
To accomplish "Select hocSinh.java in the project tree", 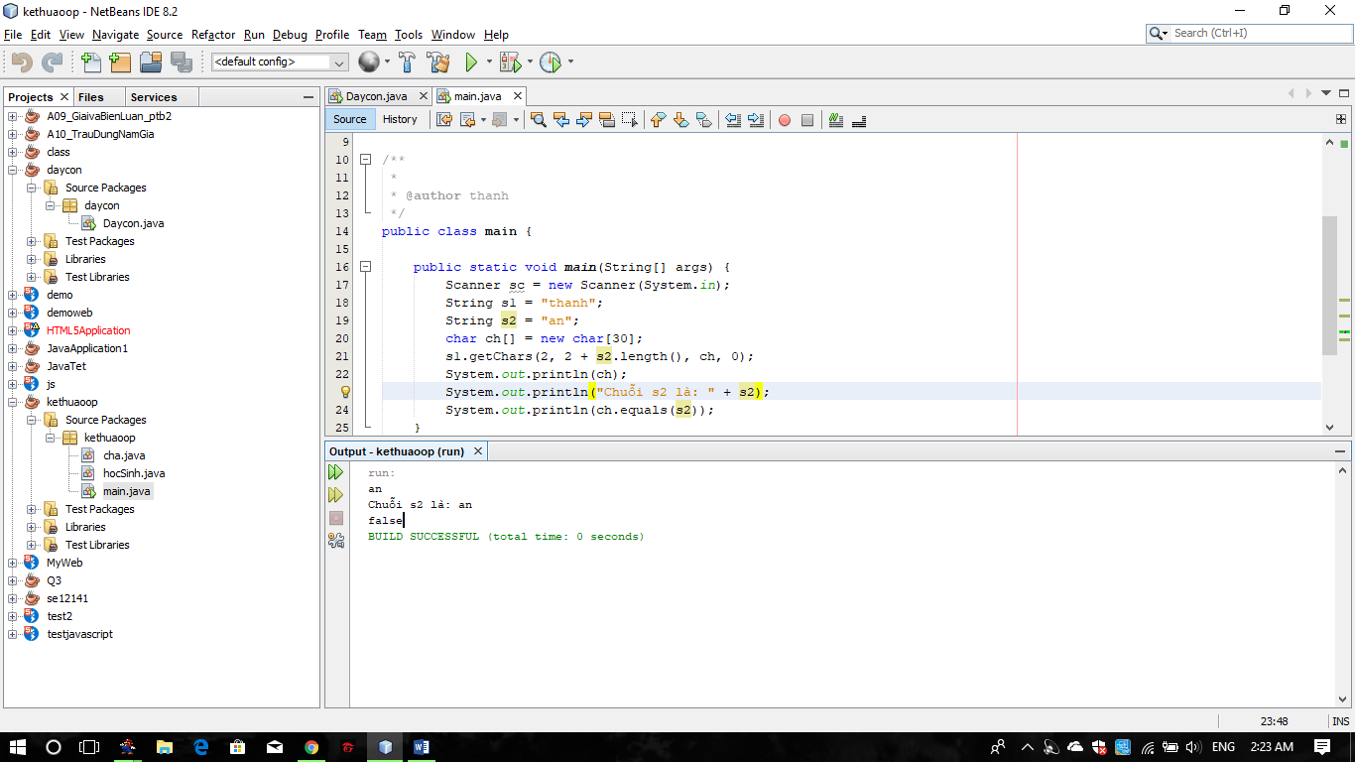I will coord(134,473).
